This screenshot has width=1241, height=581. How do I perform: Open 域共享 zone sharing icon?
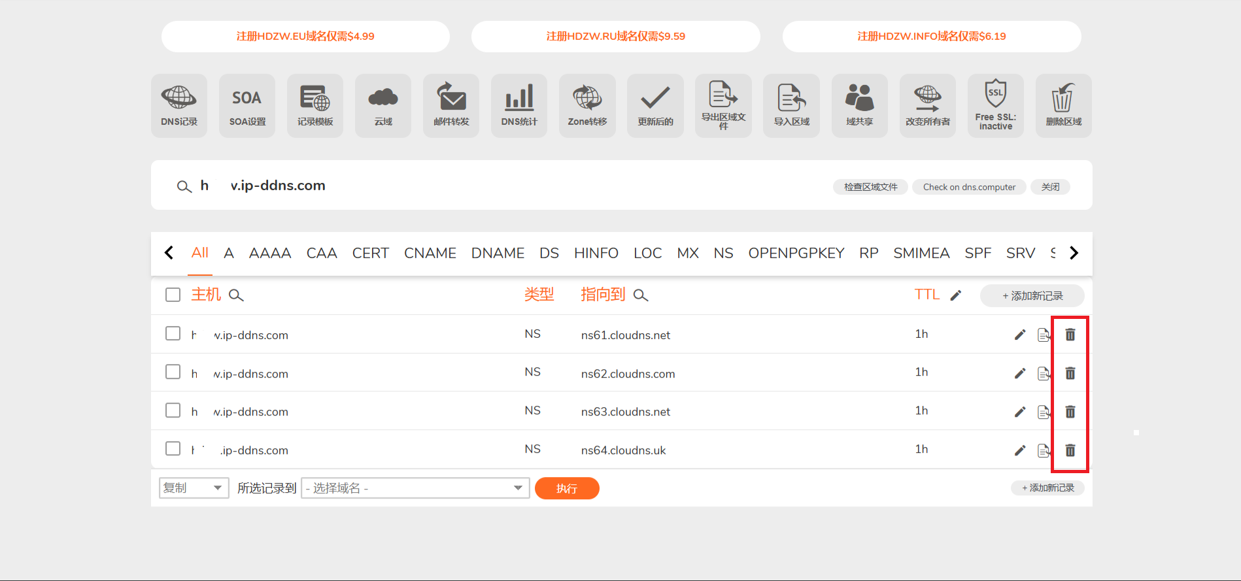point(859,105)
